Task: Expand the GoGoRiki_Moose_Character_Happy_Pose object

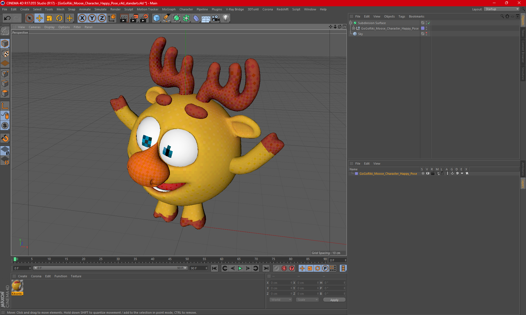Action: click(x=353, y=28)
